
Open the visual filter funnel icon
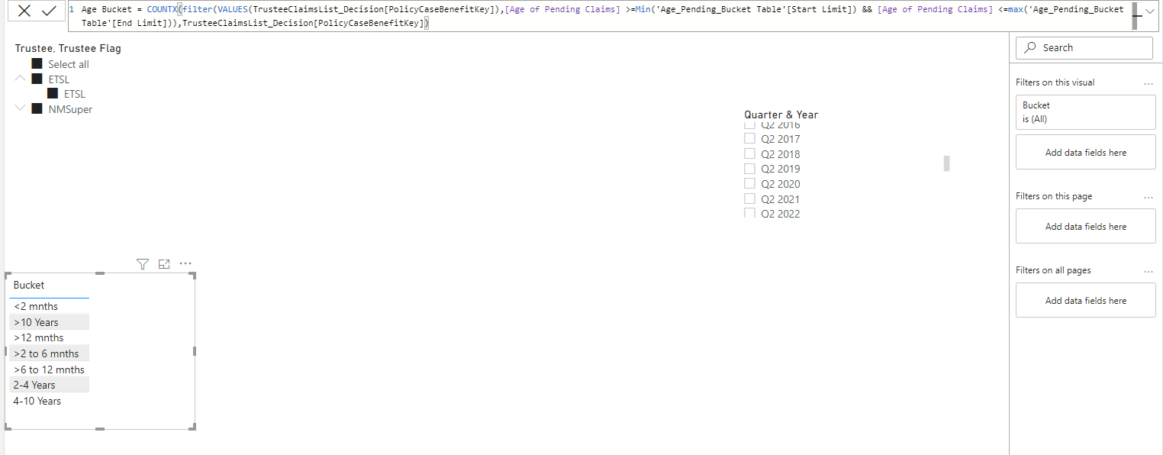click(142, 264)
